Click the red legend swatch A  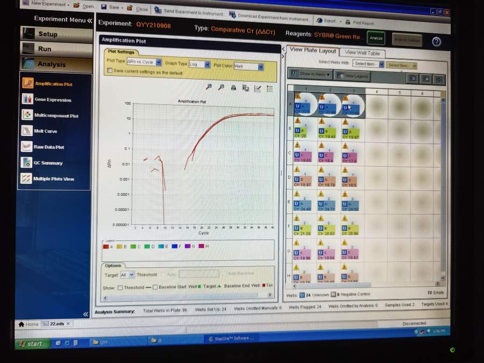pos(106,246)
